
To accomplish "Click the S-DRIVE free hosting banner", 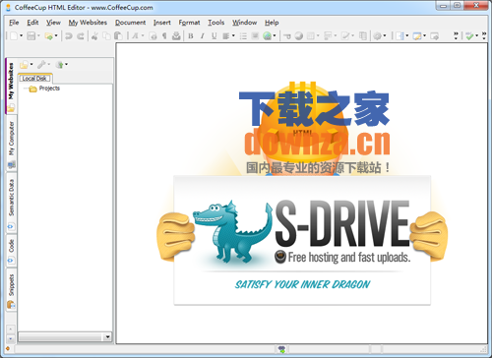I will click(x=302, y=240).
